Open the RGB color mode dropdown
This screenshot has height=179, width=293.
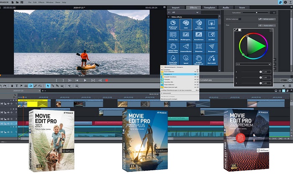[x=253, y=64]
